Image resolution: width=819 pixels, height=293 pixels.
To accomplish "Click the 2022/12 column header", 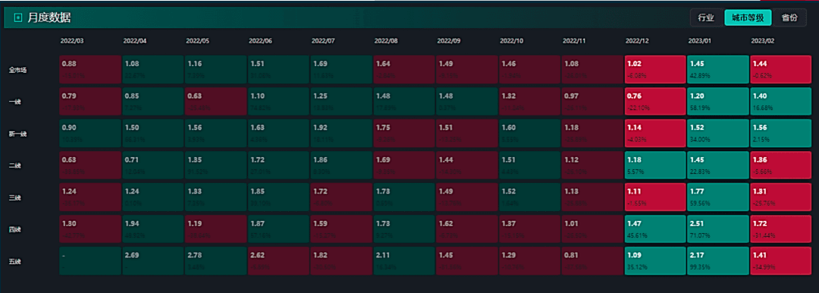I will coord(637,41).
